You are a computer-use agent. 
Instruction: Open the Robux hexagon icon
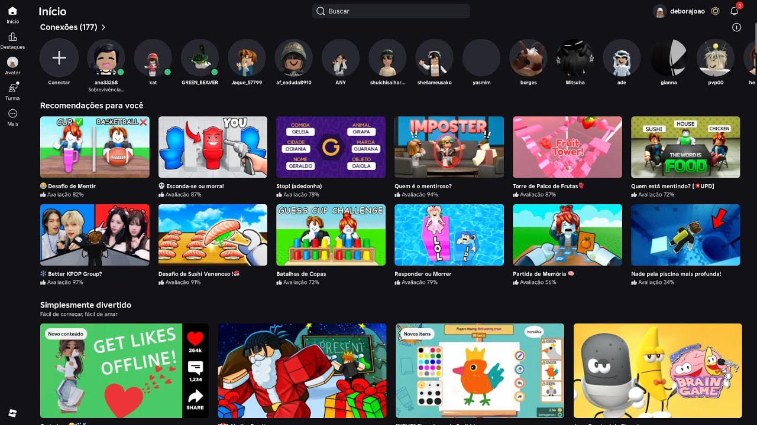pos(715,11)
